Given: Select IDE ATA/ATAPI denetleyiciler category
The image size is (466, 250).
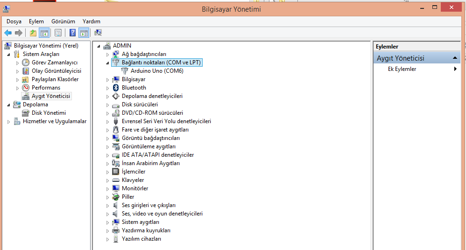Looking at the screenshot, I should tap(158, 155).
